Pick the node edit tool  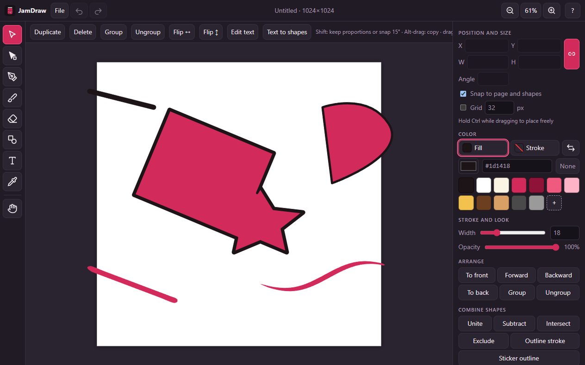click(x=12, y=56)
